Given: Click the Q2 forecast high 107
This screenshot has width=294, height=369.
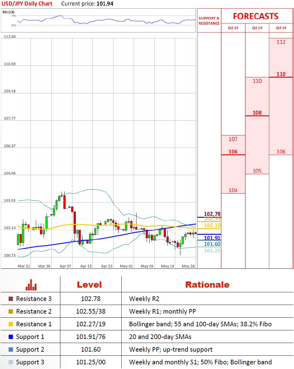Looking at the screenshot, I should [233, 139].
